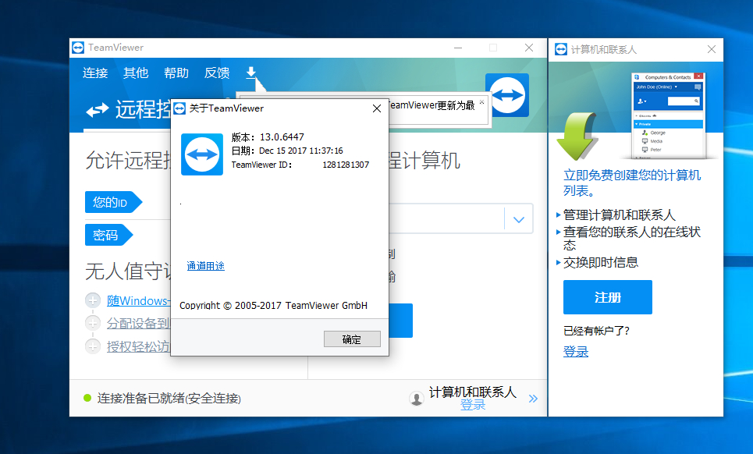Open the 连接 menu in TeamViewer
The height and width of the screenshot is (454, 753).
coord(95,73)
